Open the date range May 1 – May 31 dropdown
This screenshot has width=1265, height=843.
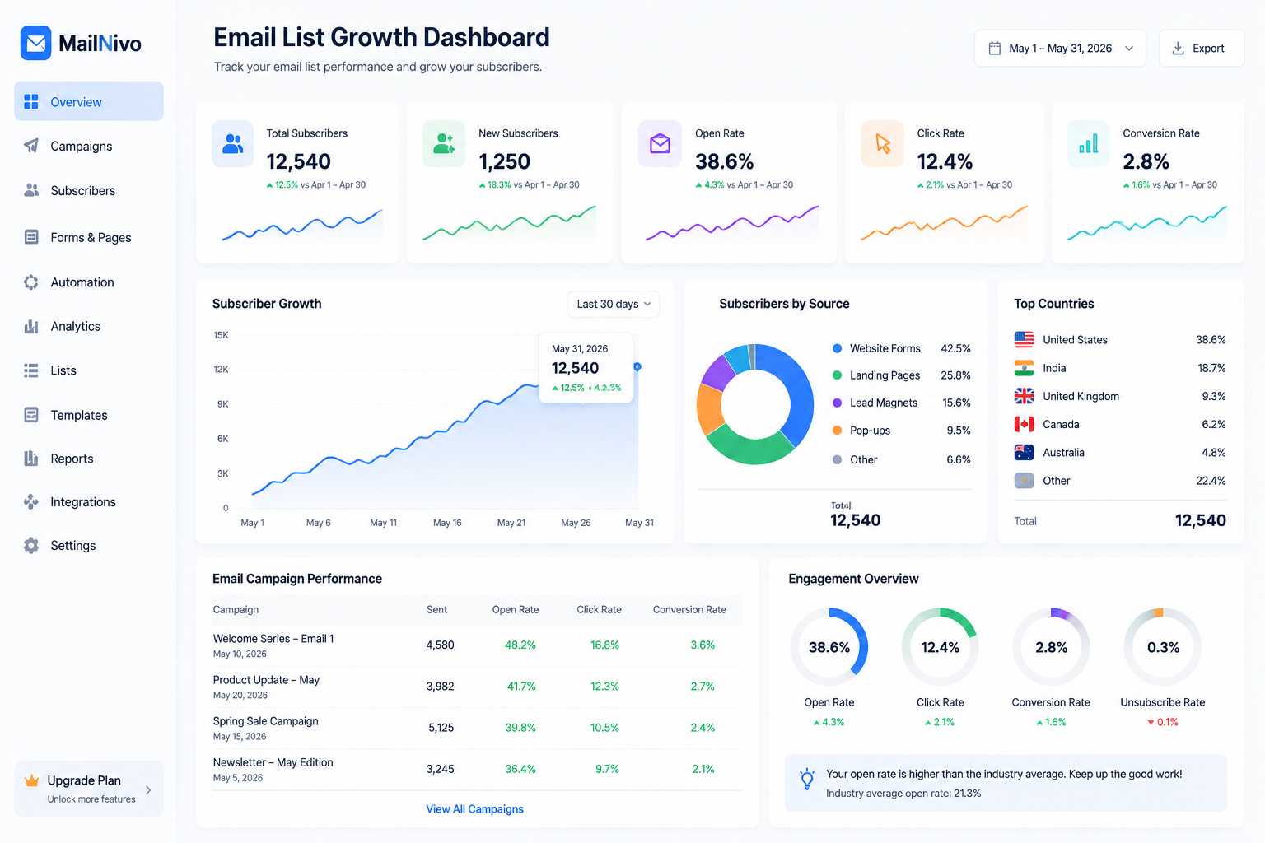(x=1060, y=49)
